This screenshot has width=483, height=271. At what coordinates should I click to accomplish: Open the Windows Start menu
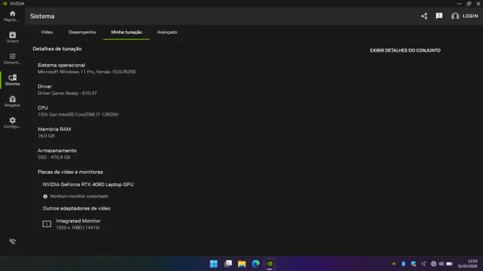pos(214,264)
